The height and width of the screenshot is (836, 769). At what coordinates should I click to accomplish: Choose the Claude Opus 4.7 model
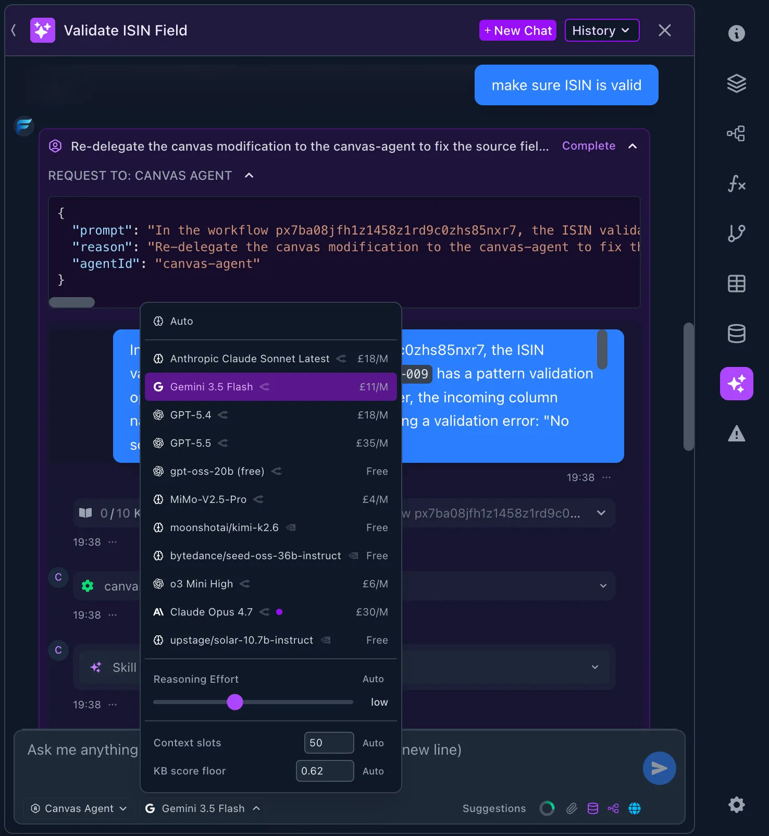point(271,612)
